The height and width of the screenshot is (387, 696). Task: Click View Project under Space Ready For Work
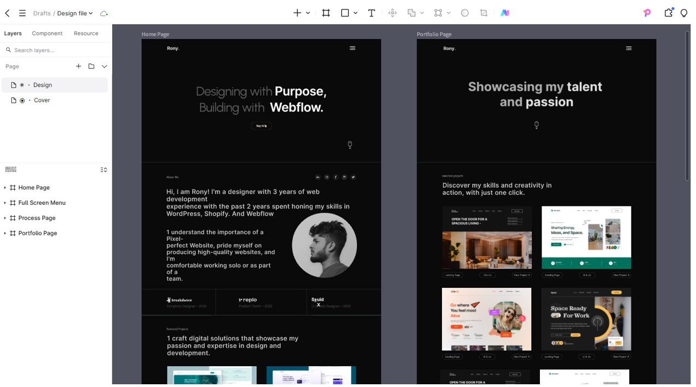(621, 357)
